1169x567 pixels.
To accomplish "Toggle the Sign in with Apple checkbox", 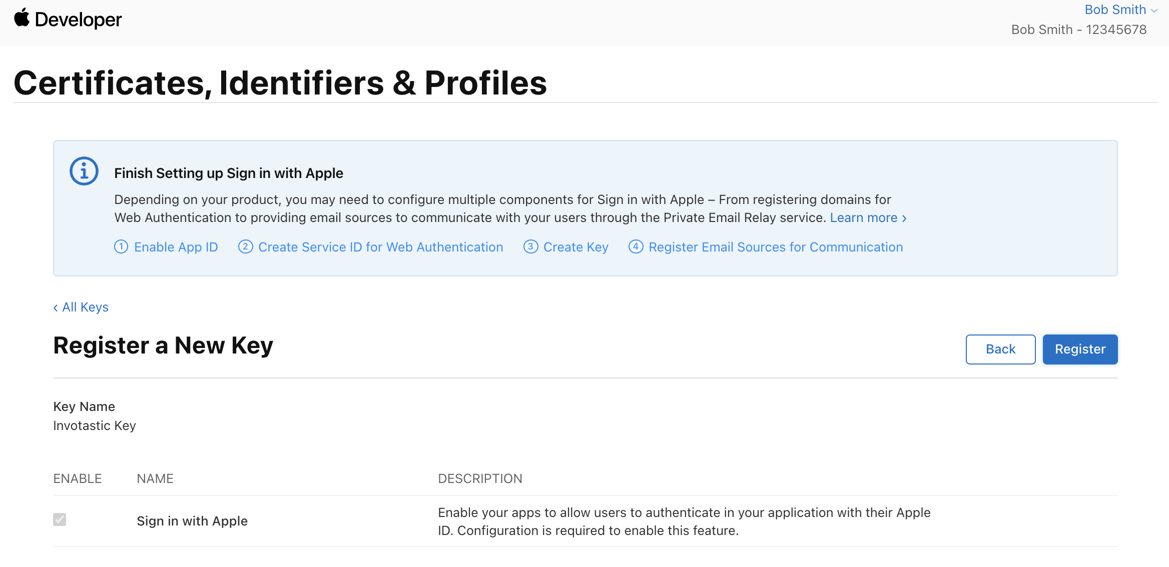I will (60, 519).
